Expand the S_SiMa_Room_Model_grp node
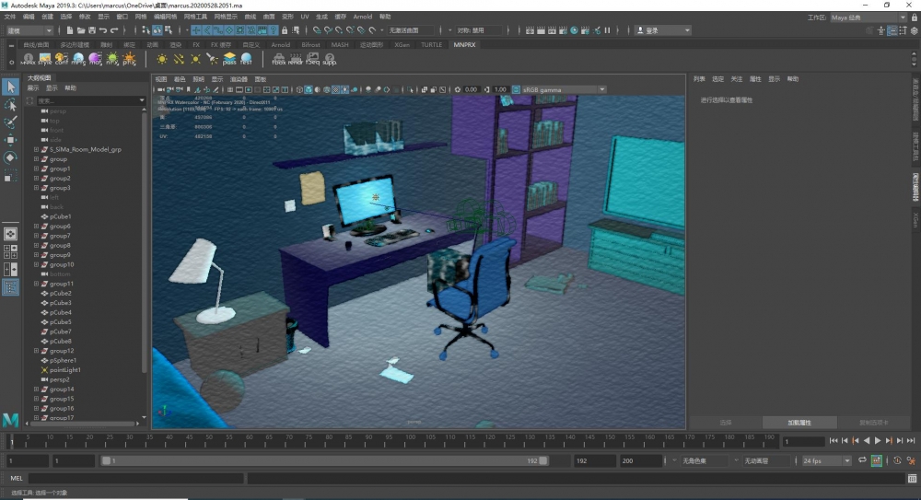This screenshot has height=500, width=921. pyautogui.click(x=36, y=148)
